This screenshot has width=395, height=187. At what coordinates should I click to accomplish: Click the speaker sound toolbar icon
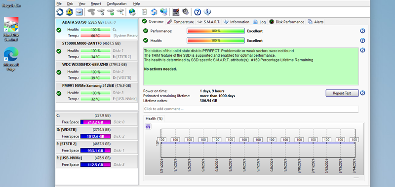(186, 12)
